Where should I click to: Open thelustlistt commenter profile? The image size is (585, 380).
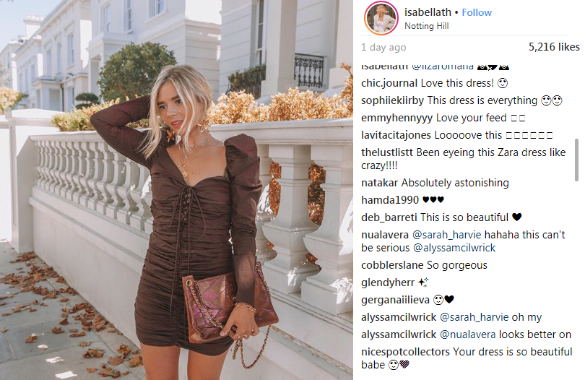click(x=387, y=152)
